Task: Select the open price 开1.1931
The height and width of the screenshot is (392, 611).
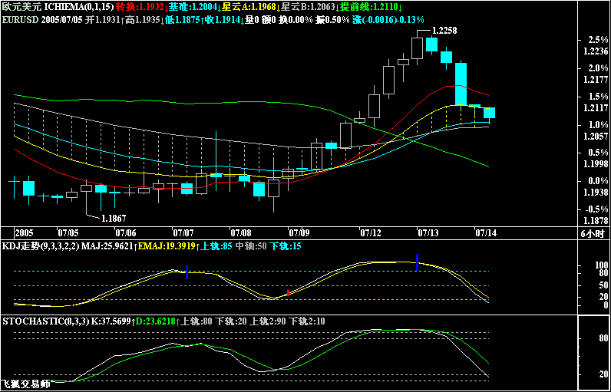Action: [103, 20]
